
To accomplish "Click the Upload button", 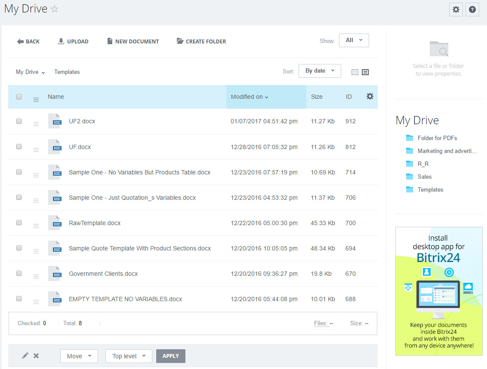I will point(73,42).
